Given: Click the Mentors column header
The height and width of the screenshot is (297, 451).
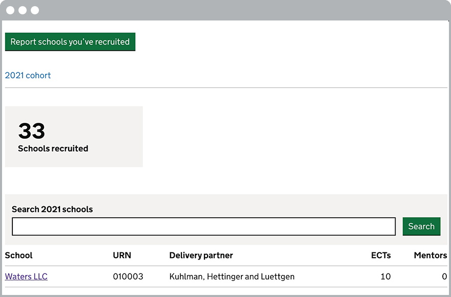Looking at the screenshot, I should pos(430,255).
